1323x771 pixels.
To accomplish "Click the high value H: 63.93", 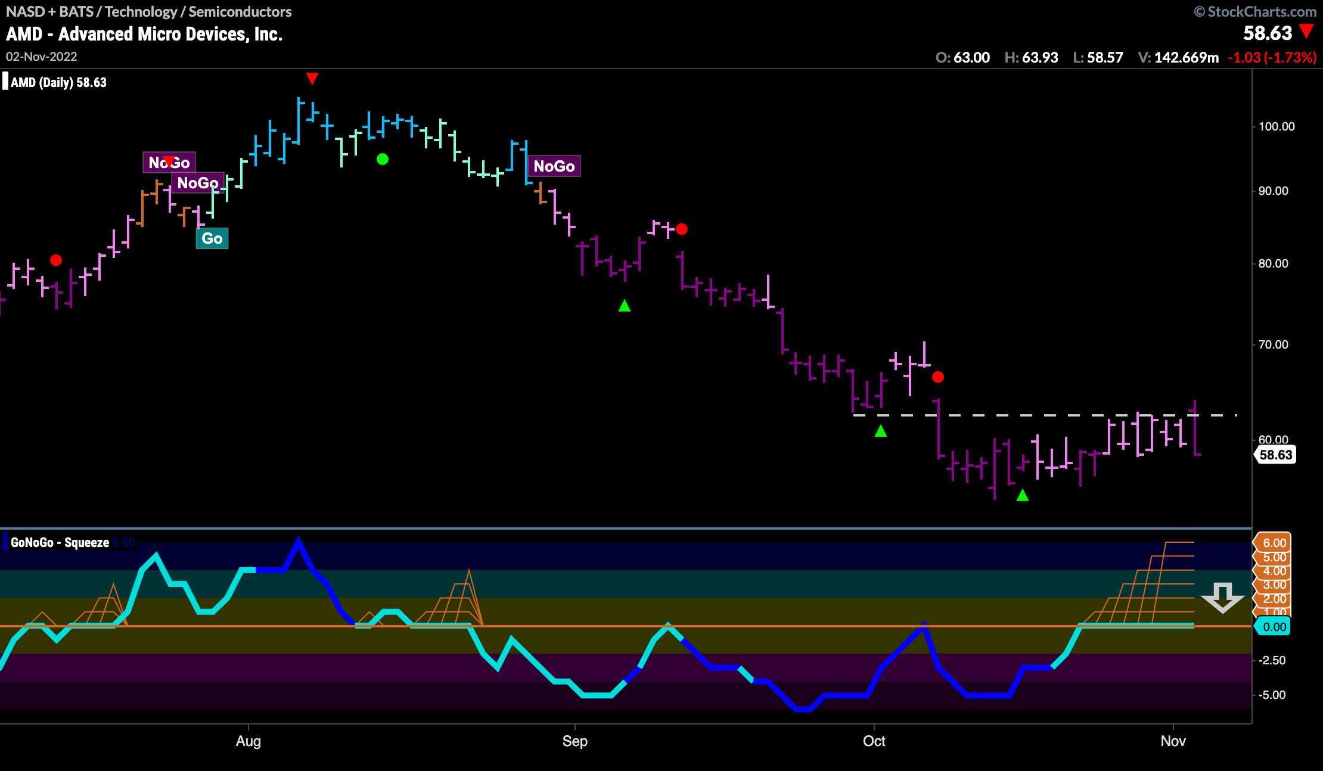I will (1031, 57).
